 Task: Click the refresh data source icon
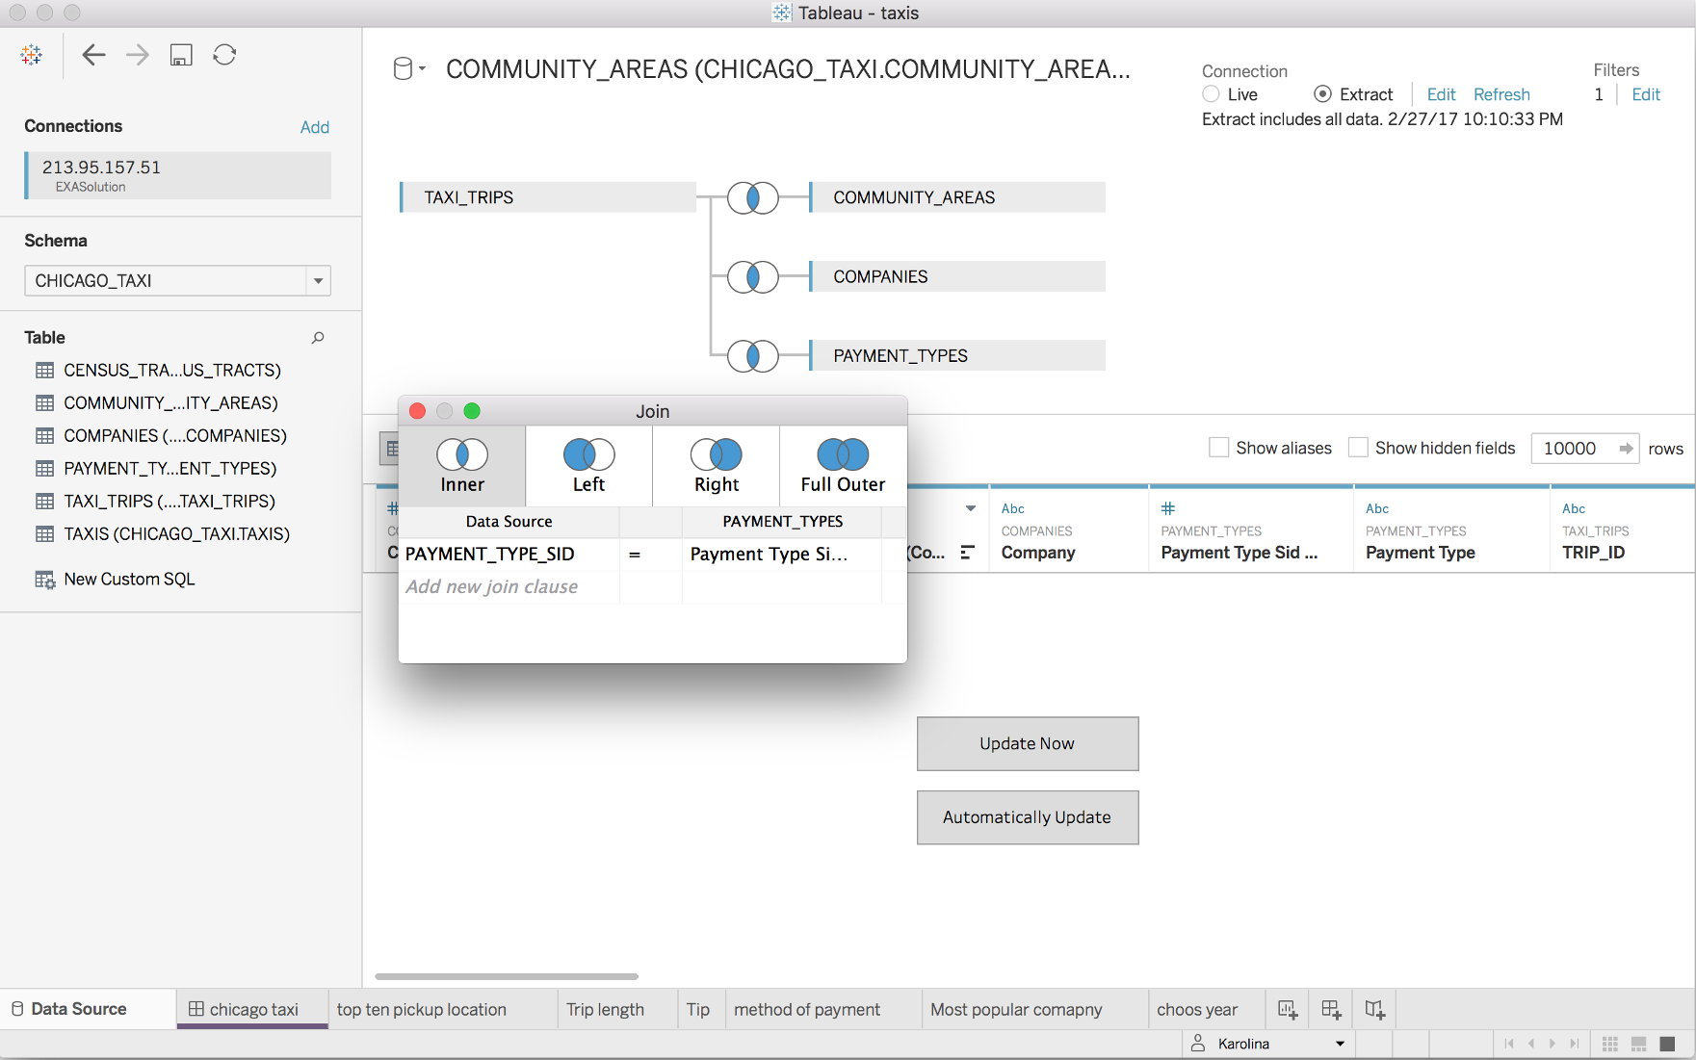224,55
